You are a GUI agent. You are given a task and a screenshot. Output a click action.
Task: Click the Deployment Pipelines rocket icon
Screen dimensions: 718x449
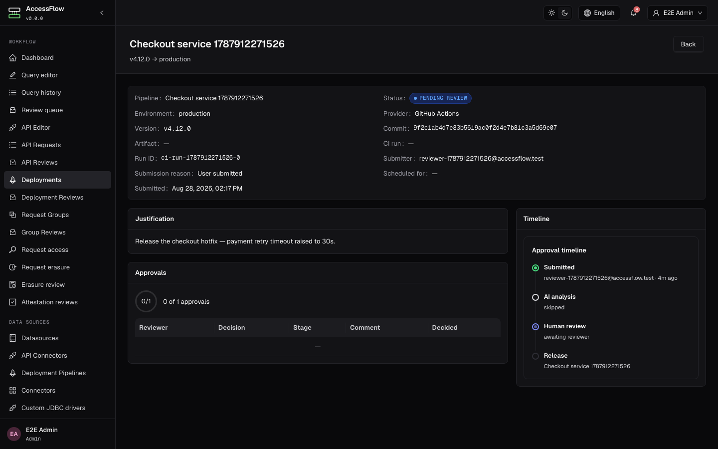pos(13,373)
